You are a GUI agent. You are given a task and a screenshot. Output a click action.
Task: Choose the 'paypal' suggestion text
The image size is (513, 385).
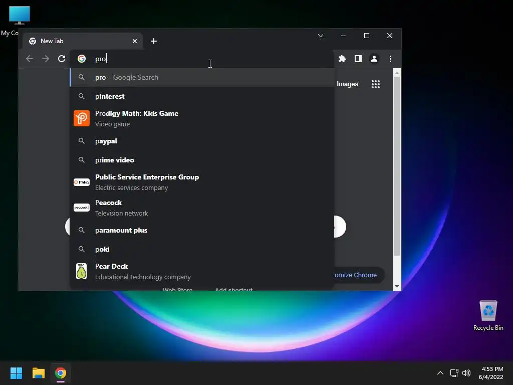coord(106,141)
